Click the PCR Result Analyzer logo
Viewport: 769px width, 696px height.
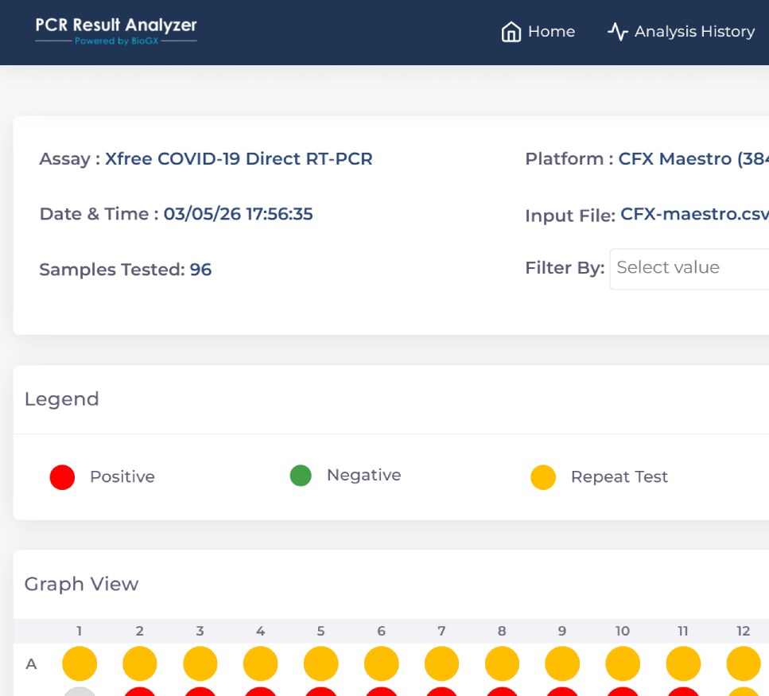coord(116,30)
